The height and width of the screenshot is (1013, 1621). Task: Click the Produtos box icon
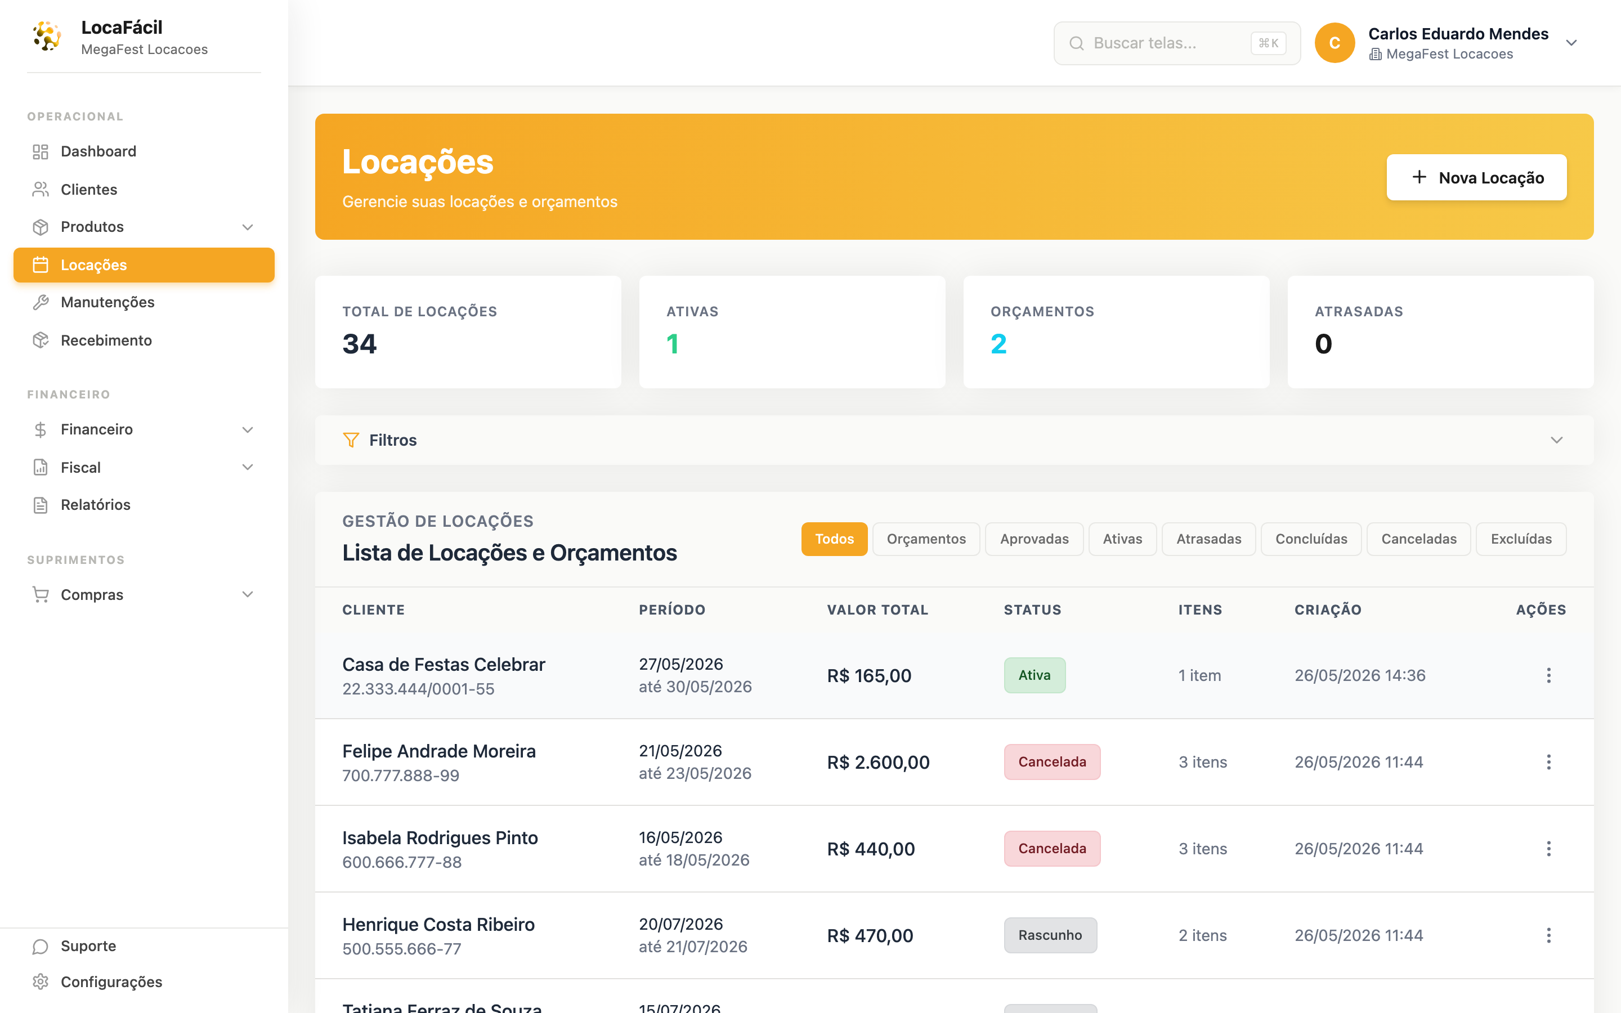pos(40,227)
